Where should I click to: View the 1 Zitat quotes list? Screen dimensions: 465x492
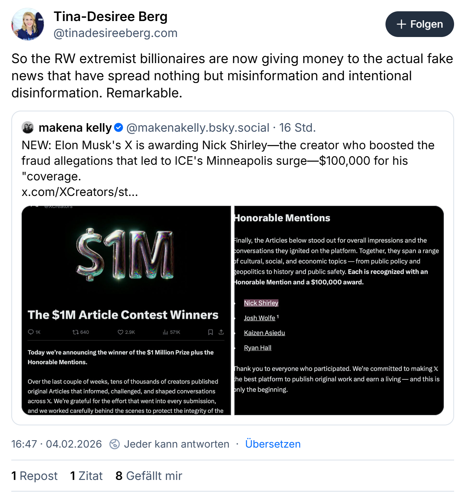(87, 476)
